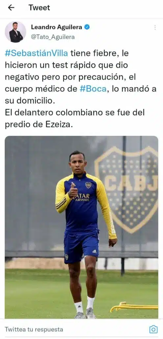Click the 'Twittea tu respuesta' reply field
The width and height of the screenshot is (163, 339).
[x=34, y=329]
